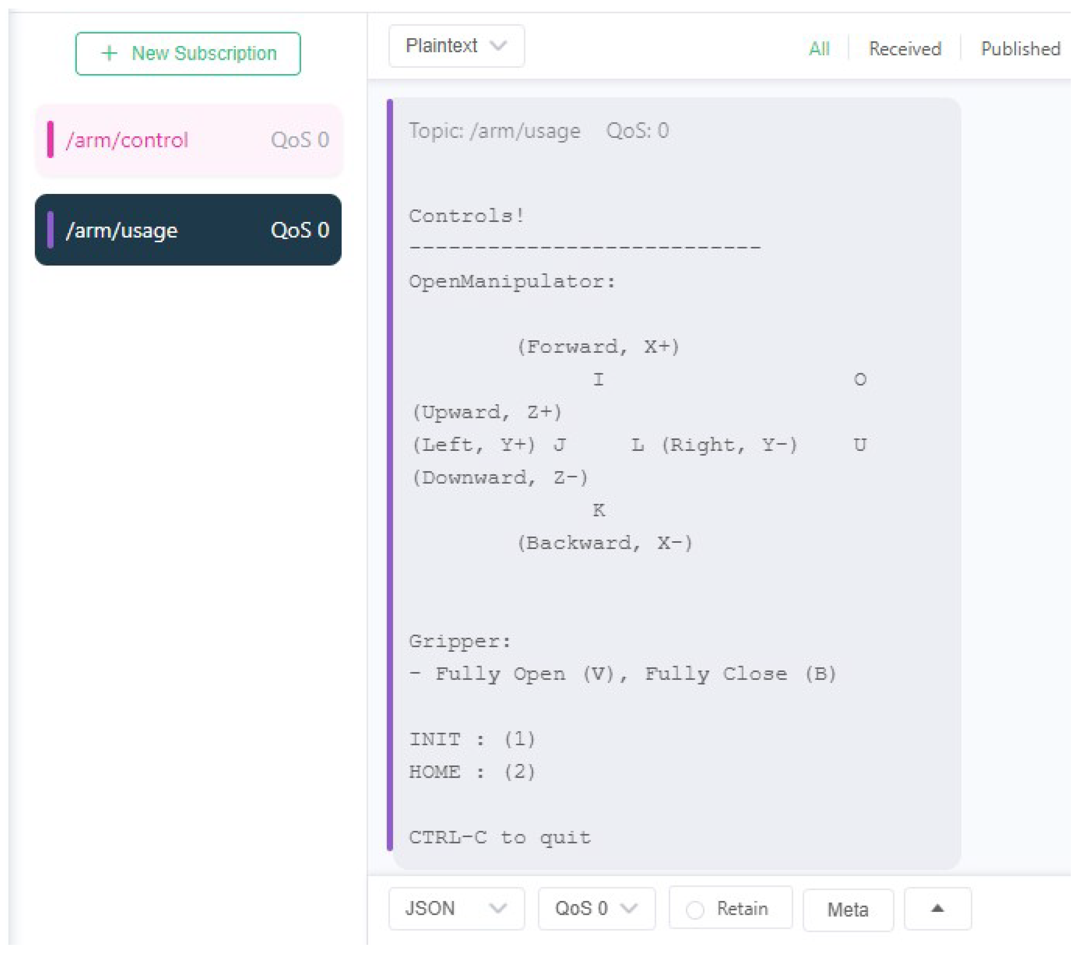Screen dimensions: 1083x953
Task: Click the QoS 0 label on /arm/control
Action: pos(300,140)
